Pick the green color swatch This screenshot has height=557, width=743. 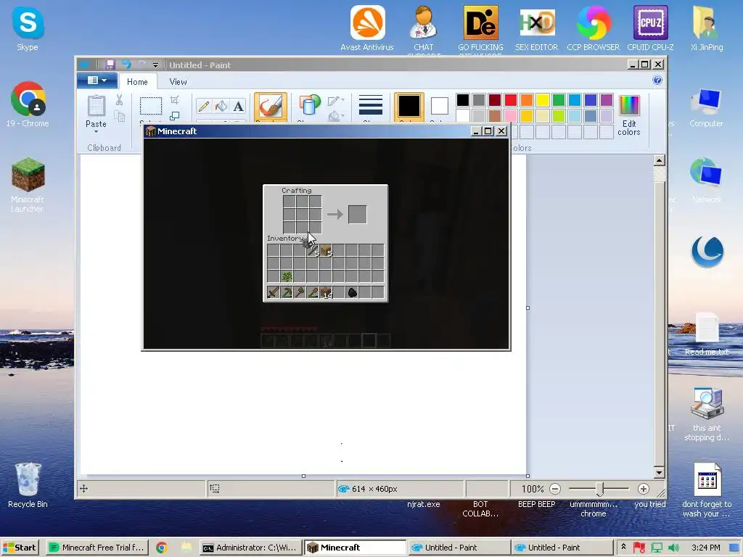559,100
